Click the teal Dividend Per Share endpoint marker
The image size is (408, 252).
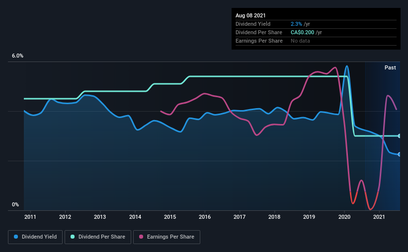click(x=399, y=136)
